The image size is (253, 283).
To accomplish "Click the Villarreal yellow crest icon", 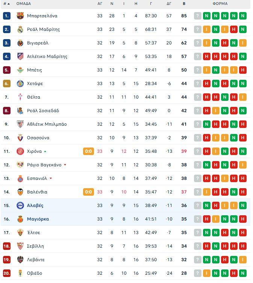I will pos(20,43).
